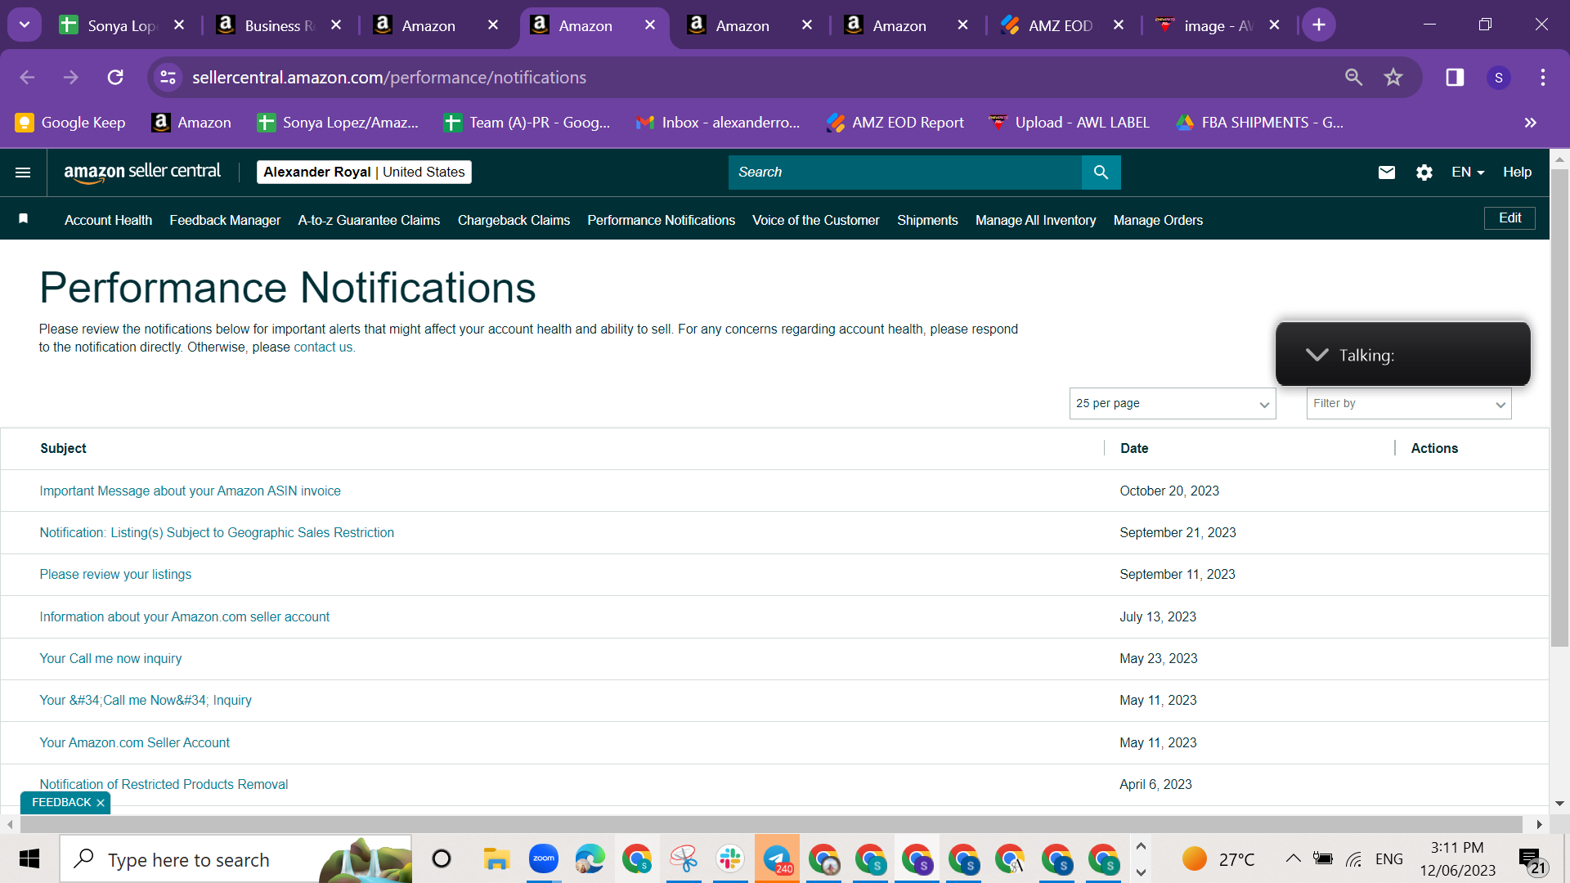Click the Alexander Royal account switcher
The image size is (1570, 883).
pyautogui.click(x=364, y=173)
